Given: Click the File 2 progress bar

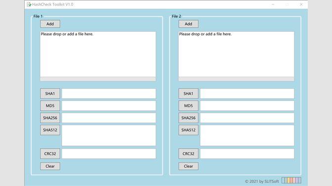Looking at the screenshot, I should (236, 79).
